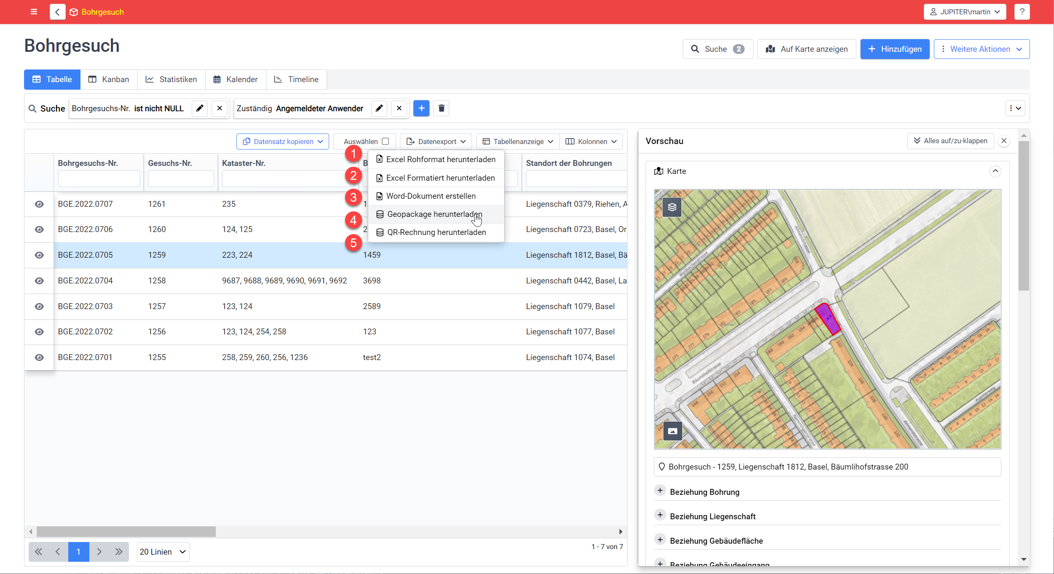1054x574 pixels.
Task: Go to first page of table
Action: click(38, 552)
